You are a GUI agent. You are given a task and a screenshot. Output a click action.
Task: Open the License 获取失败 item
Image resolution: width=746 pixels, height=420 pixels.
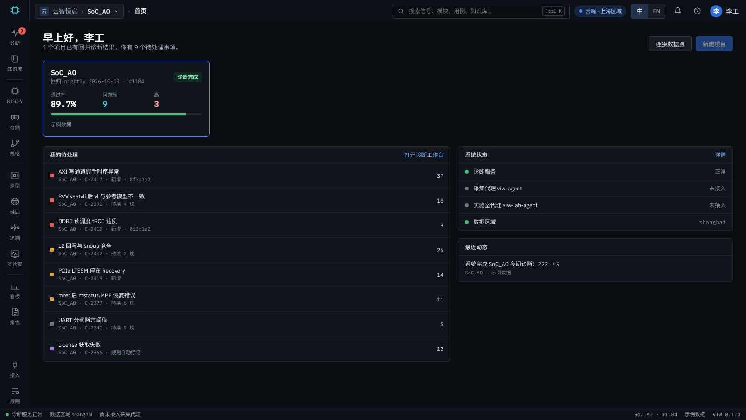[247, 349]
